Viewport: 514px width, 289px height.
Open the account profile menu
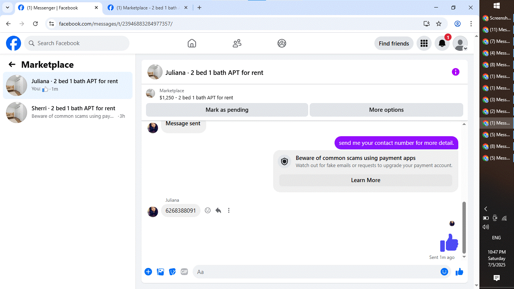coord(460,43)
